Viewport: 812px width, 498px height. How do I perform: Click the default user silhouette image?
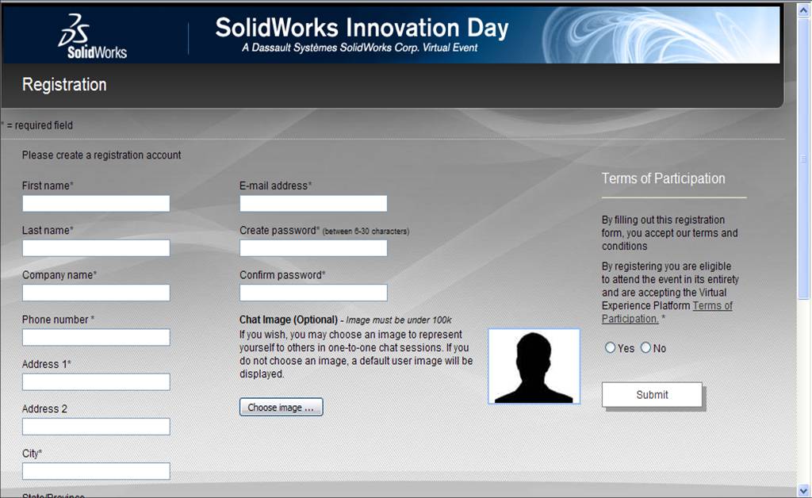(534, 366)
